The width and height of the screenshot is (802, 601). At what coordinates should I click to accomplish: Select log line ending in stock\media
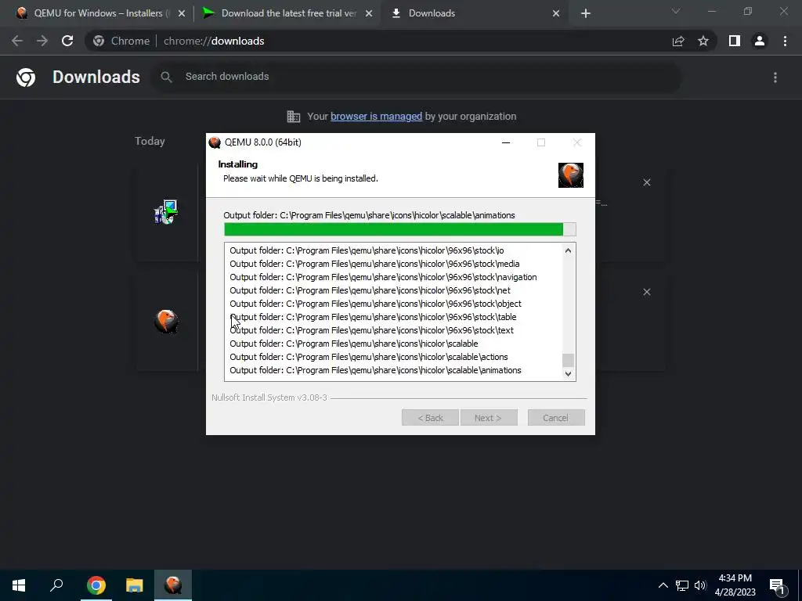pyautogui.click(x=374, y=264)
